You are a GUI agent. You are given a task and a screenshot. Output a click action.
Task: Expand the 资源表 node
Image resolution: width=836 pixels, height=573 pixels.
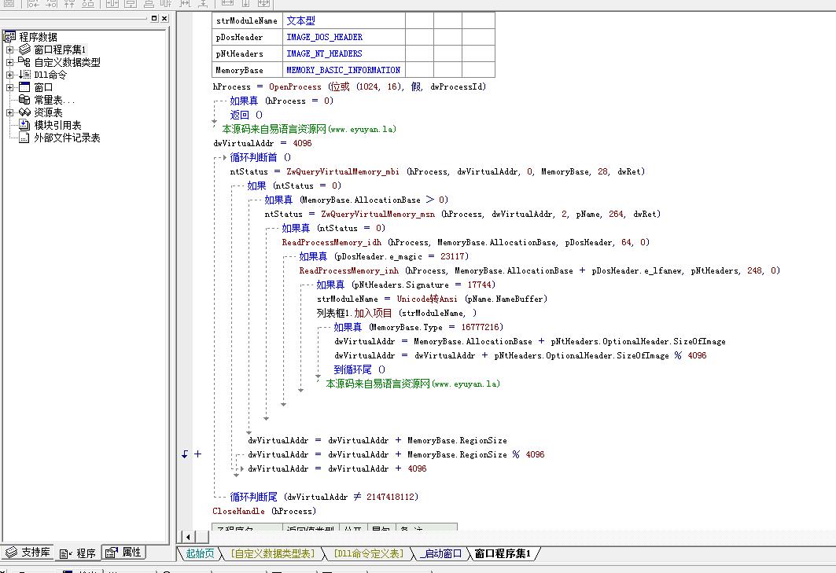(x=9, y=112)
